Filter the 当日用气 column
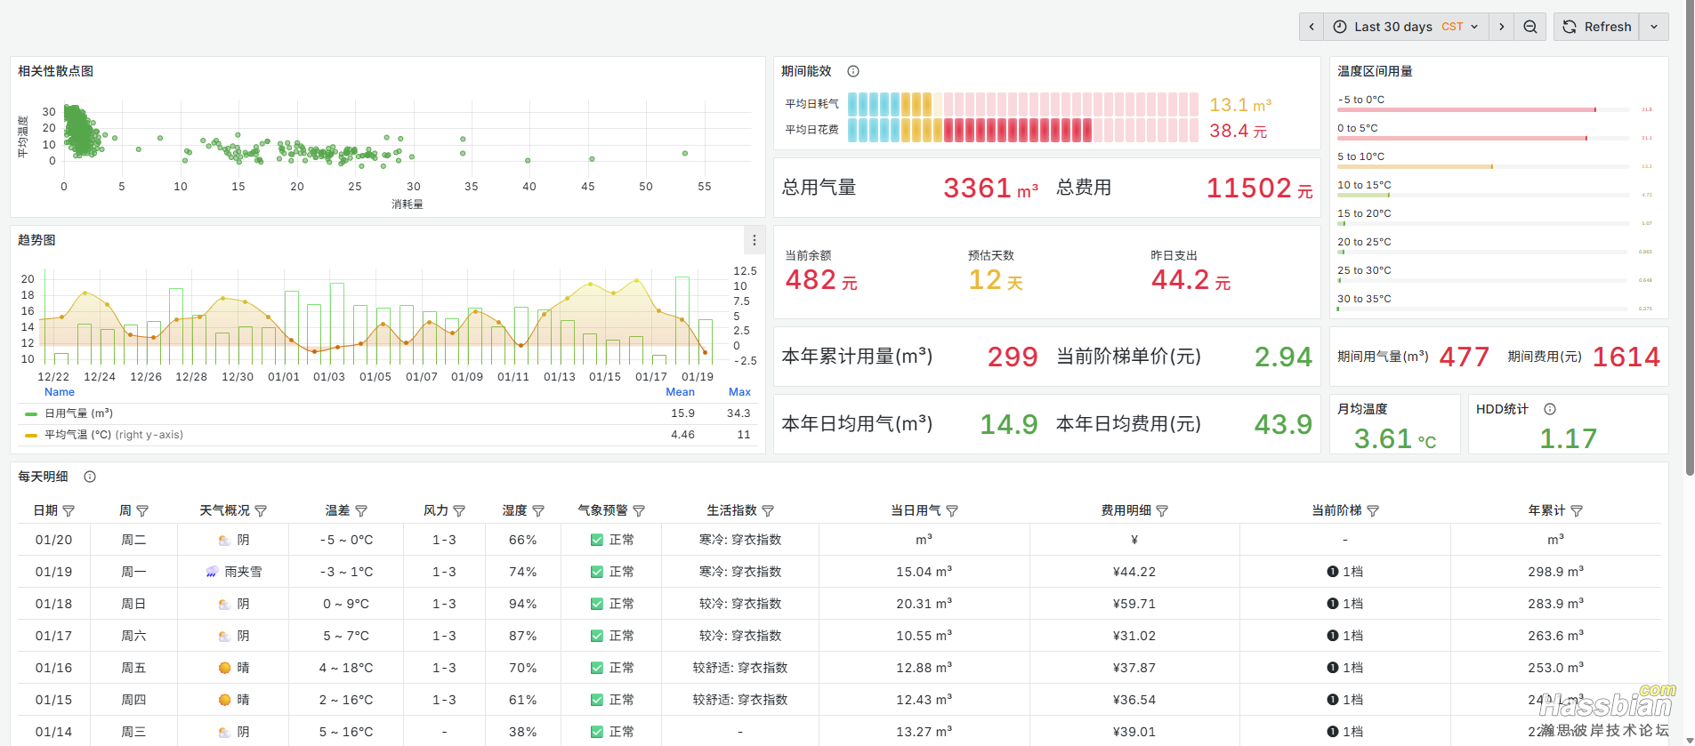Screen dimensions: 1695x746 tap(952, 511)
